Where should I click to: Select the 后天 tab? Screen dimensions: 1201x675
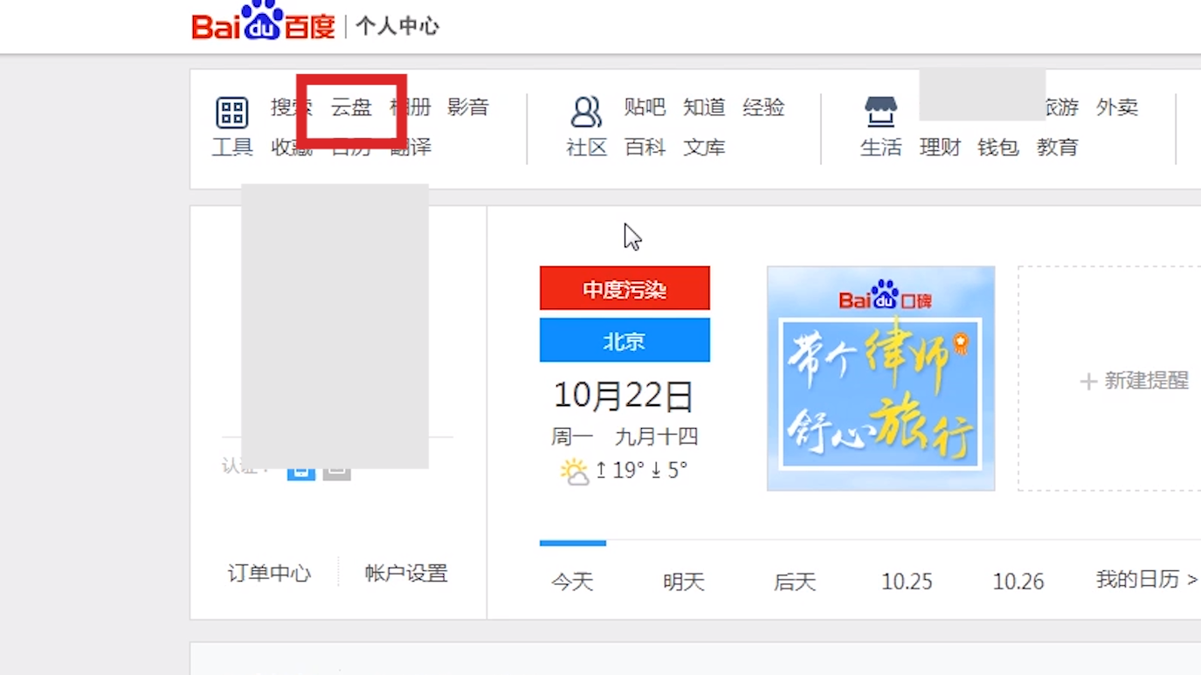tap(795, 582)
